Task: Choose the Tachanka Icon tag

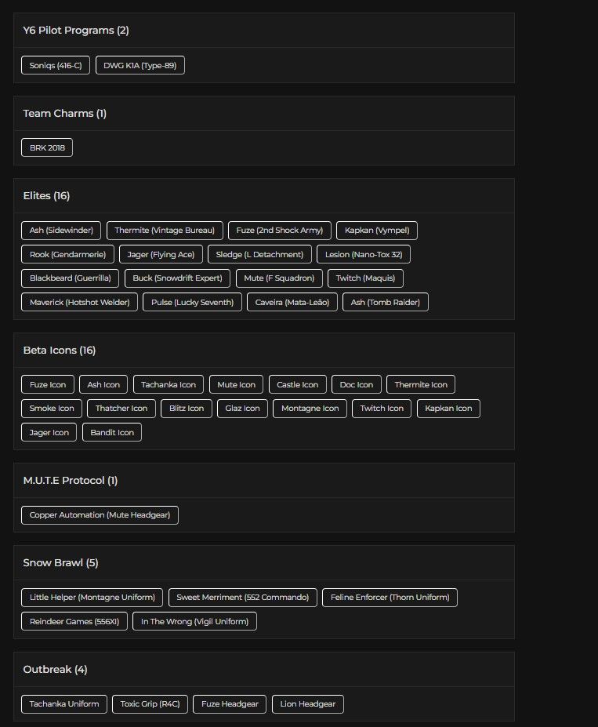Action: (x=169, y=384)
